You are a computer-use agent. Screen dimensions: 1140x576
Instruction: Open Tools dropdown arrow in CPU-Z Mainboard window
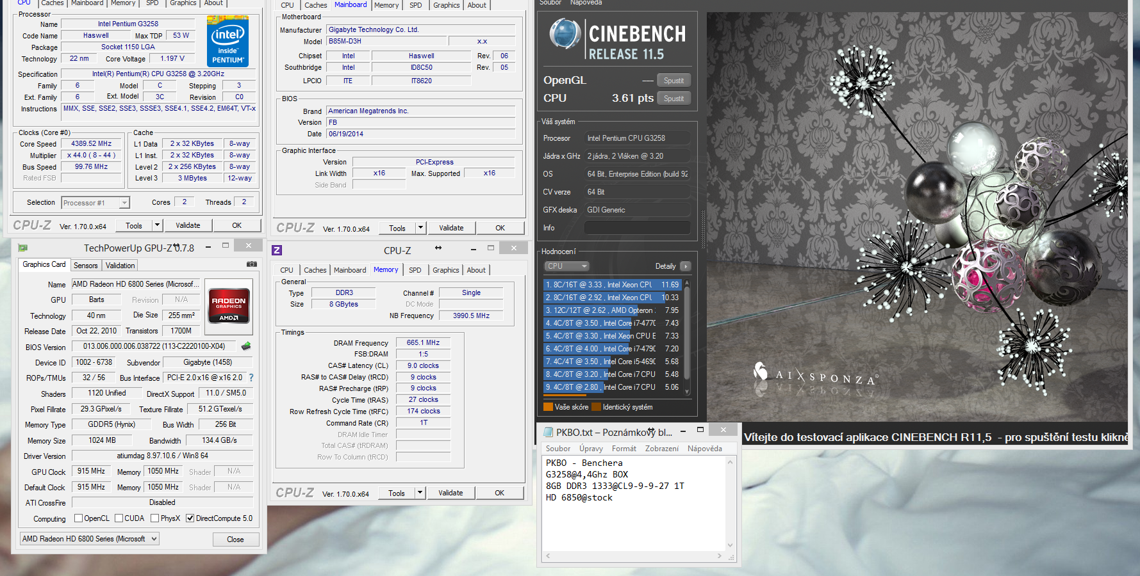420,228
